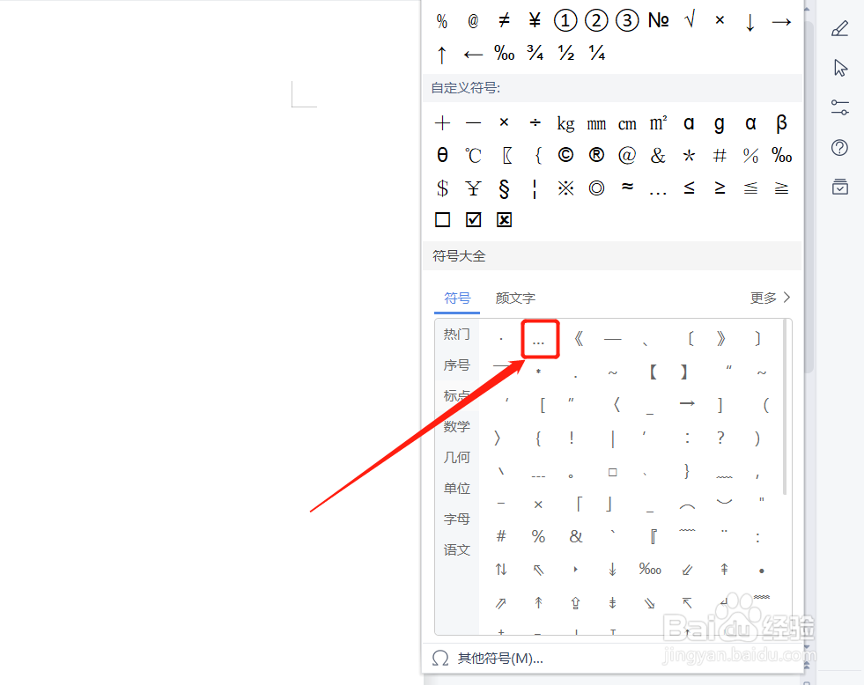864x685 pixels.
Task: Insert the exclamation mark ! from grid
Action: 572,438
